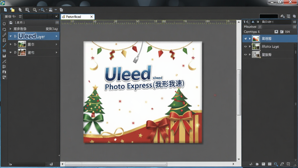Click the small icon at bottom-left of left panel
Screen dimensions: 298x168
[x=10, y=164]
